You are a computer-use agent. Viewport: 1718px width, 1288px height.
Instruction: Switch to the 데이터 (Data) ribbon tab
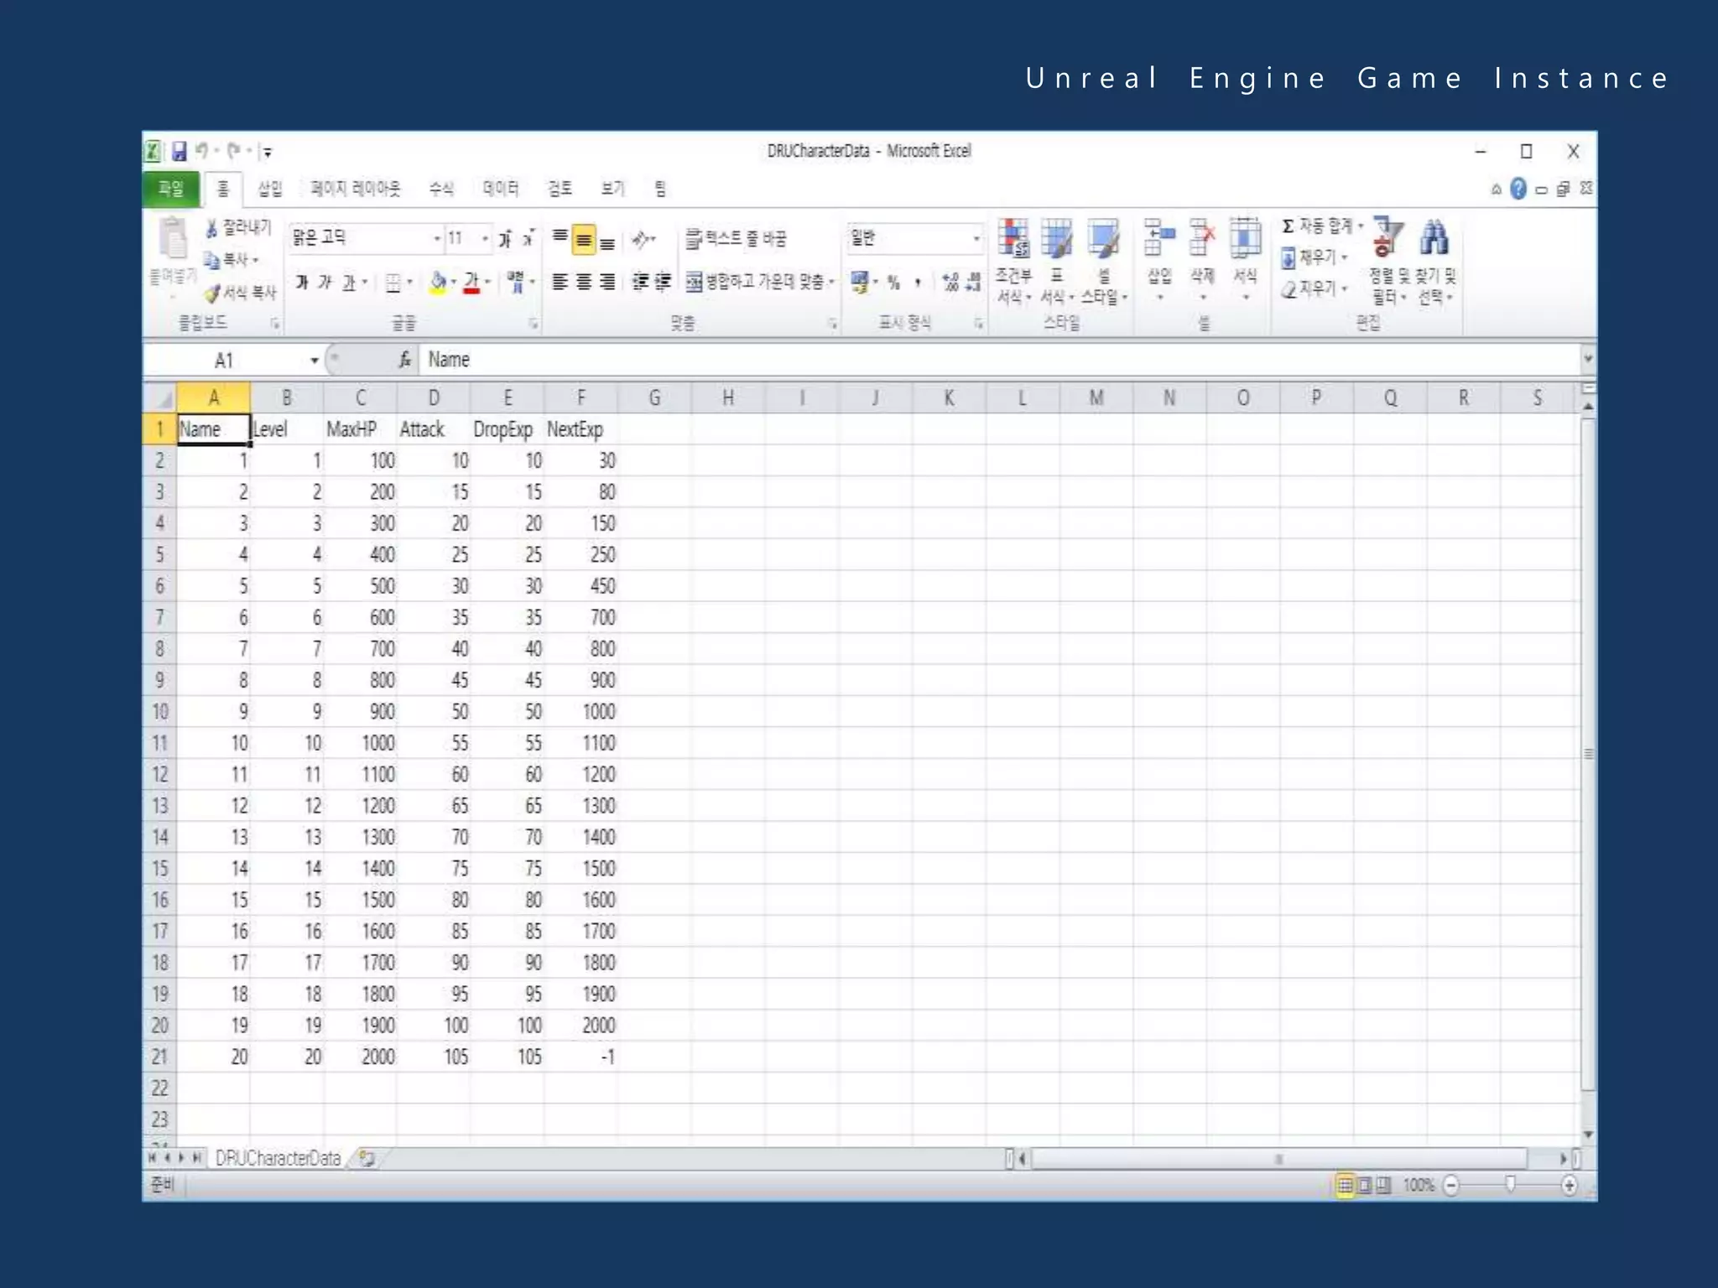coord(501,189)
